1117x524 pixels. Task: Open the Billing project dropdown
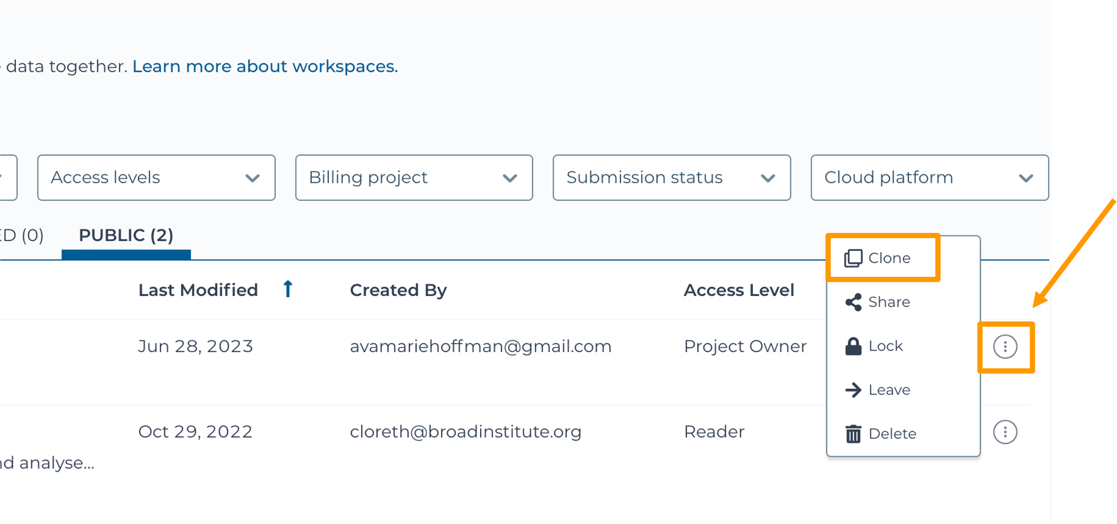414,177
